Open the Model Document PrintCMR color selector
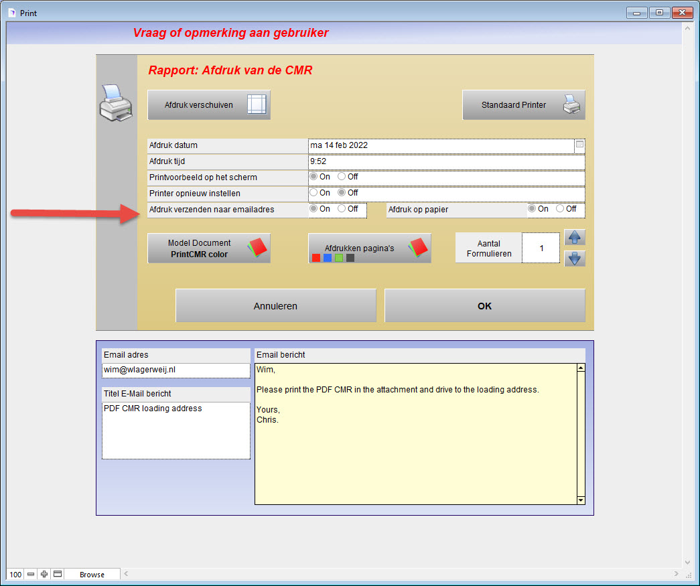This screenshot has width=700, height=586. tap(209, 248)
